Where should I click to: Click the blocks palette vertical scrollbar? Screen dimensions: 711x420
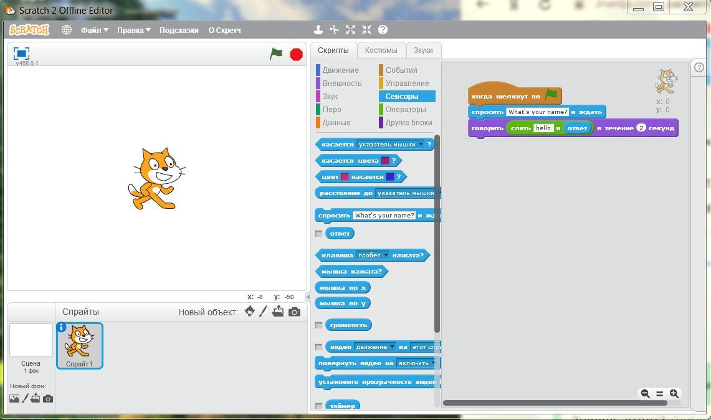coord(437,234)
